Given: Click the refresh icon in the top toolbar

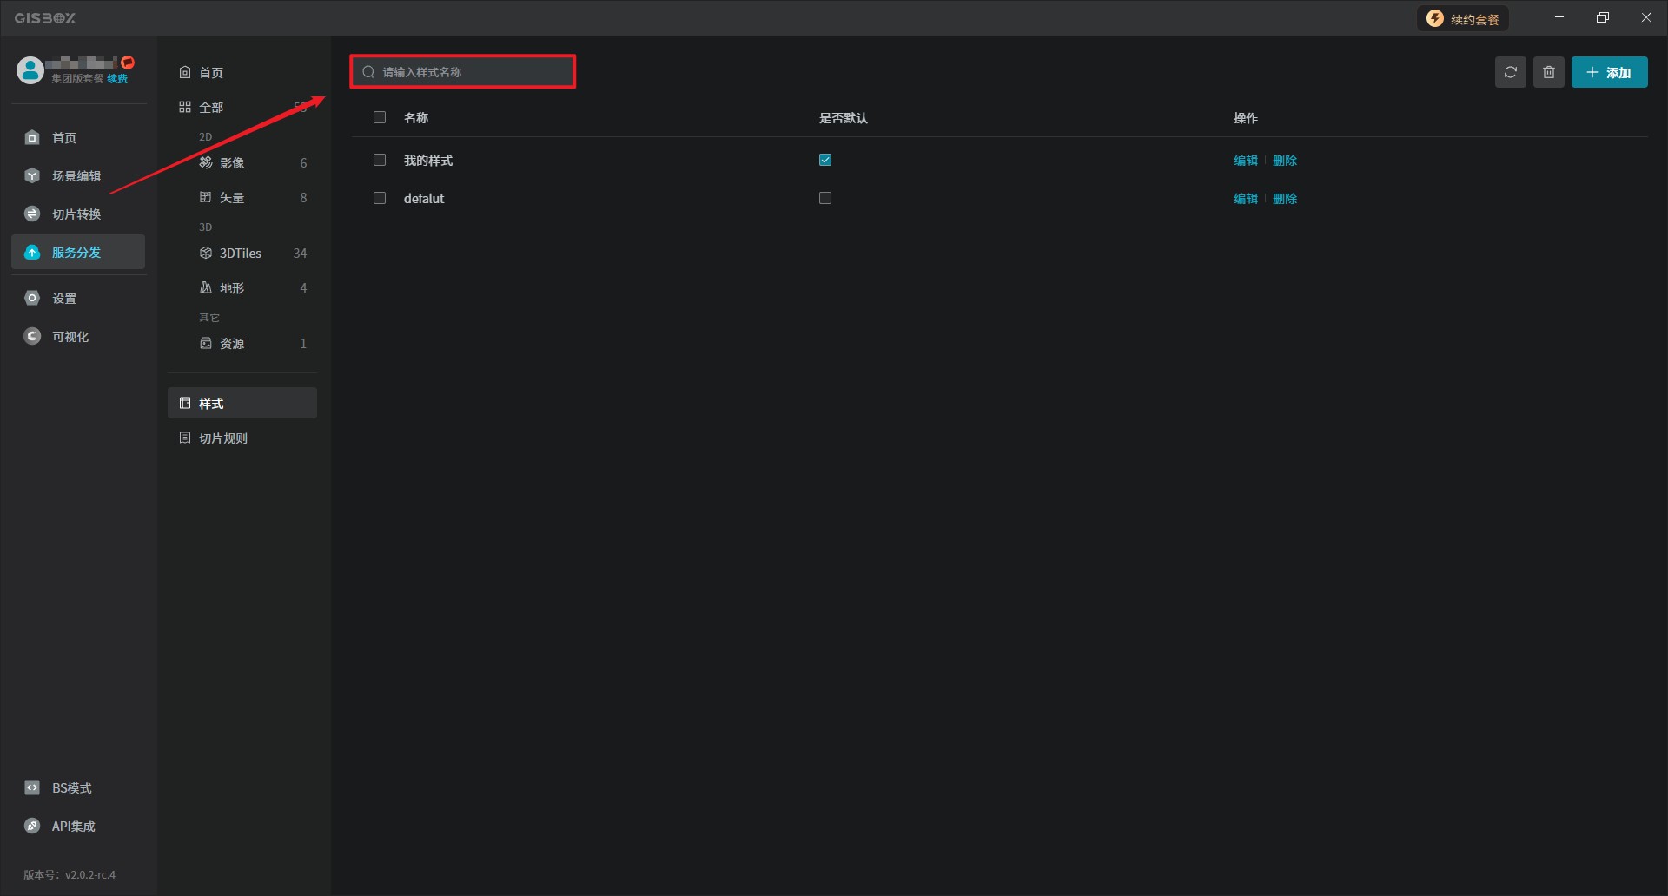Looking at the screenshot, I should (x=1510, y=72).
